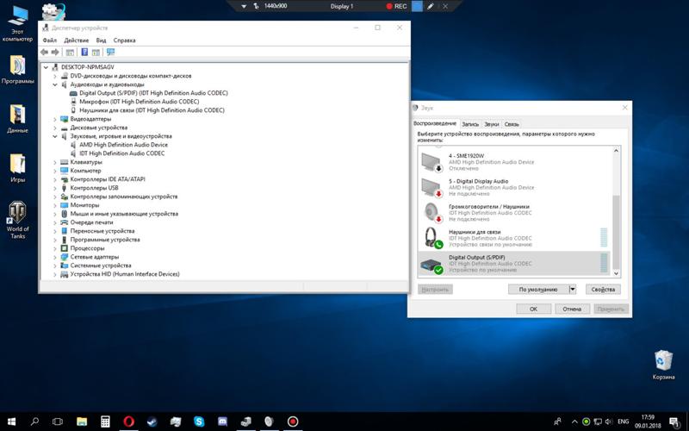689x431 pixels.
Task: Open the Действие menu
Action: point(77,40)
